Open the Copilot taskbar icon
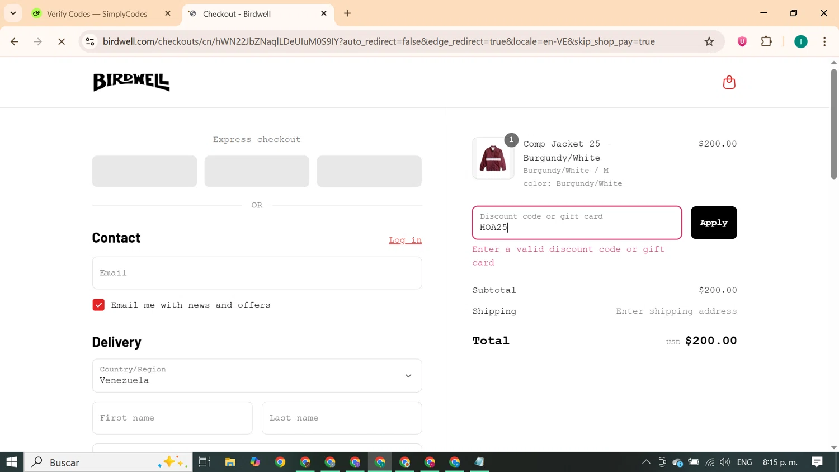839x472 pixels. [255, 462]
